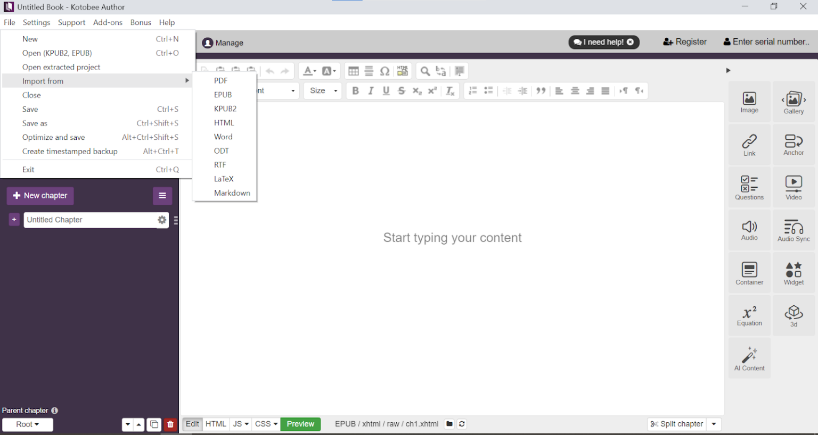
Task: Add sub-chapter with the small plus button
Action: coord(14,219)
